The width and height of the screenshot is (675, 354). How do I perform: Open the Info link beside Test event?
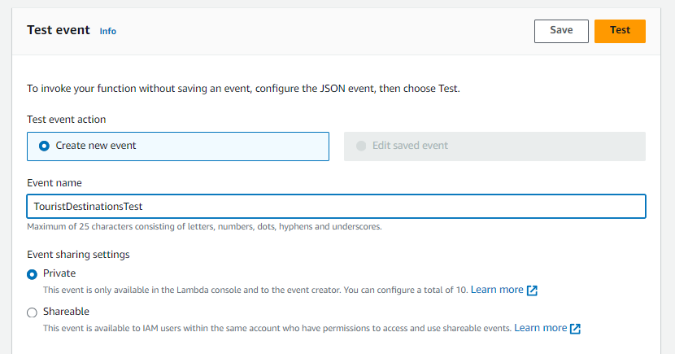(x=107, y=31)
